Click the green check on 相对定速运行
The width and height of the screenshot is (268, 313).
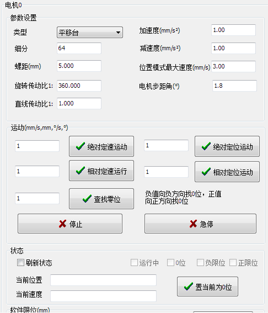tap(81, 171)
